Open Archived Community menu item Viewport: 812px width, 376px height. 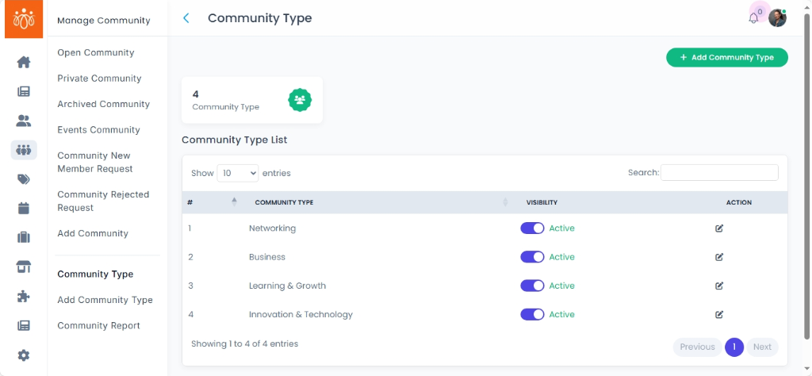click(103, 104)
